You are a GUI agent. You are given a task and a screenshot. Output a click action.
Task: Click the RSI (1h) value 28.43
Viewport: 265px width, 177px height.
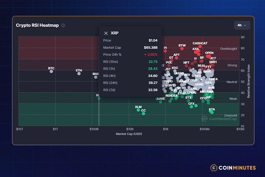153,69
